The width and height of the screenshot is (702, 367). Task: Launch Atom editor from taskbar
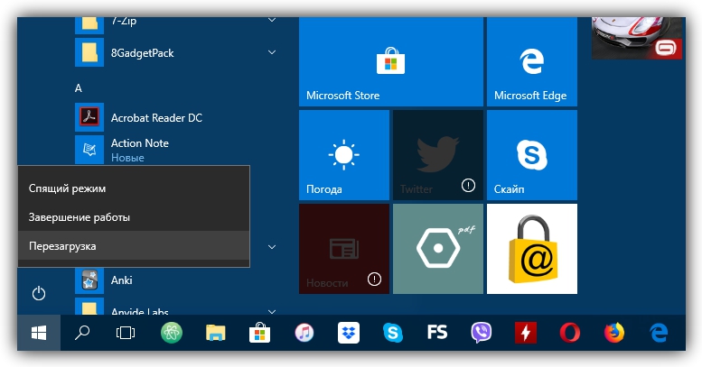pos(172,333)
